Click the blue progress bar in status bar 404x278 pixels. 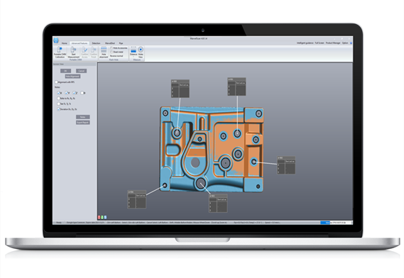click(325, 223)
